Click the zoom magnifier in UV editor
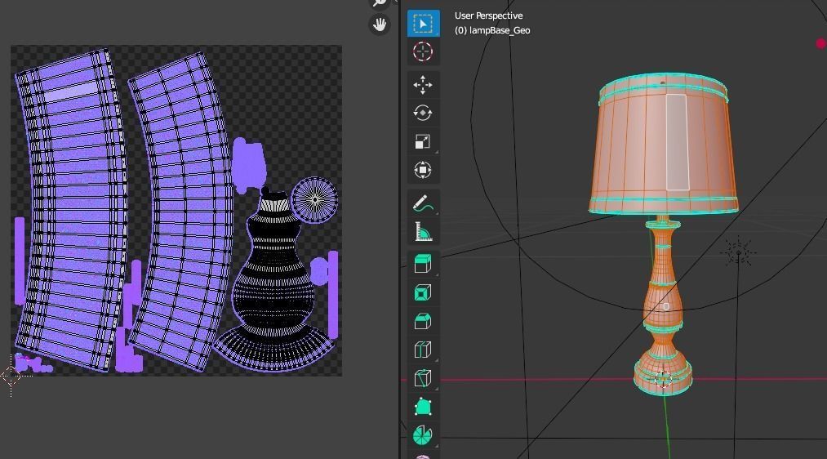Screen dimensions: 827x459 tap(380, 2)
